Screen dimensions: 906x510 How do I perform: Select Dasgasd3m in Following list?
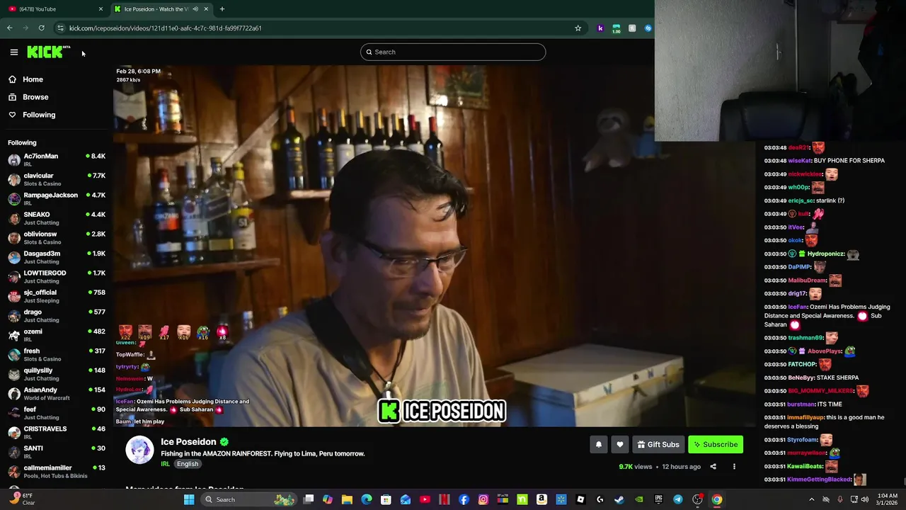(57, 257)
